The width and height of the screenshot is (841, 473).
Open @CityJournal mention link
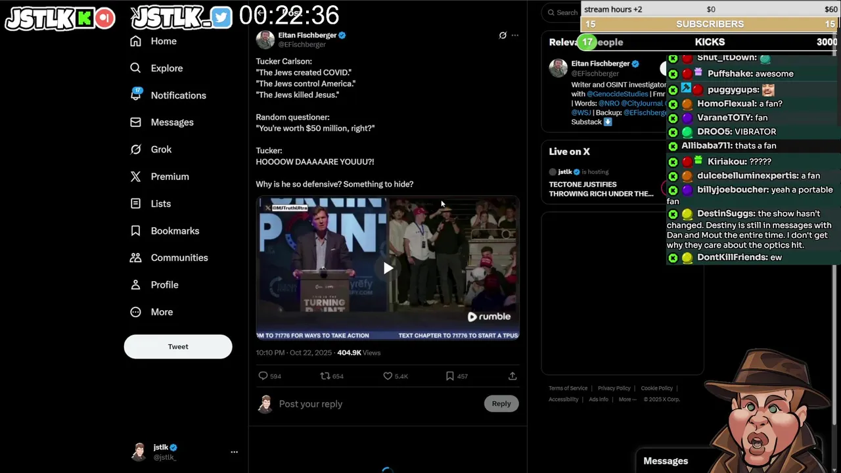(643, 104)
